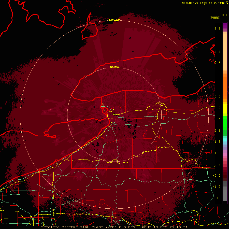The image size is (229, 229).
Task: Click the yellow segment of the color bar
Action: click(225, 109)
